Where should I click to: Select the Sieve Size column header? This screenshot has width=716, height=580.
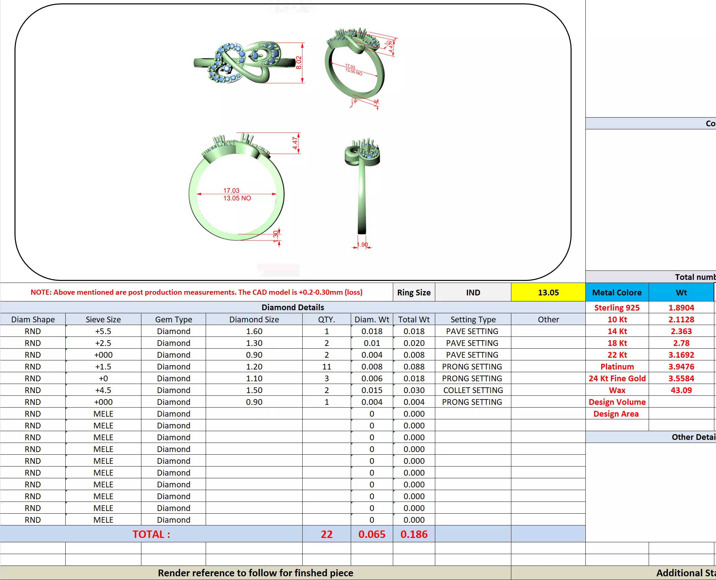[x=103, y=319]
